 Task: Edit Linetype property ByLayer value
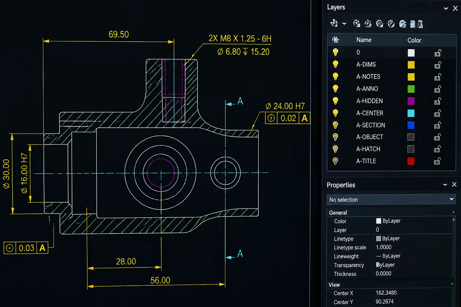[388, 238]
